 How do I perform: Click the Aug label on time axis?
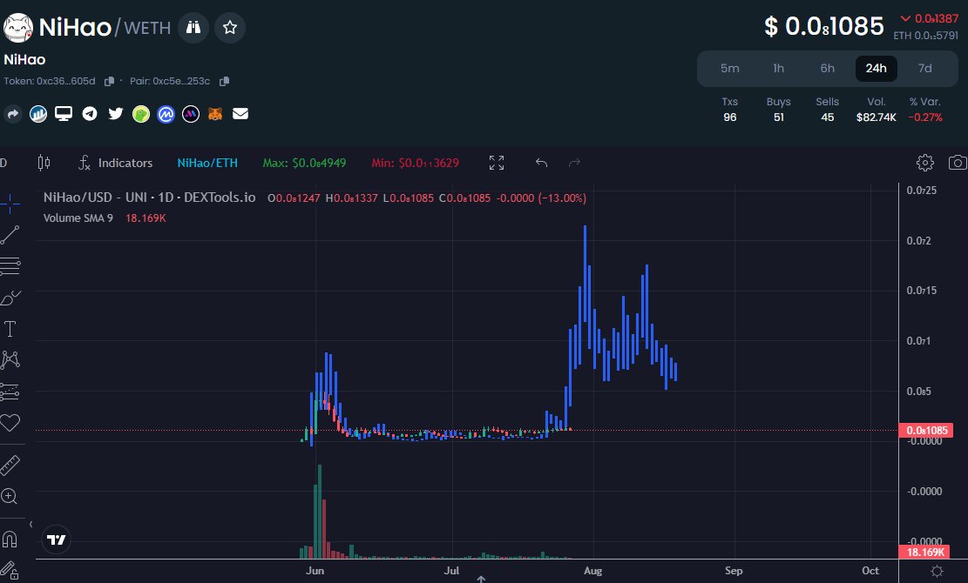(592, 571)
